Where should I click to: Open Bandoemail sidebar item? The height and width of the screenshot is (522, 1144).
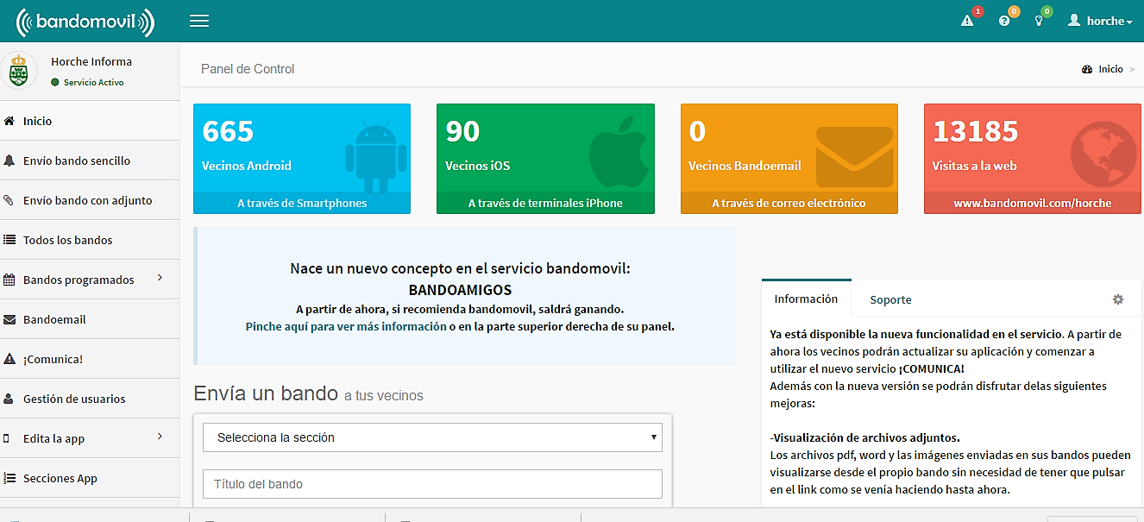coord(90,319)
